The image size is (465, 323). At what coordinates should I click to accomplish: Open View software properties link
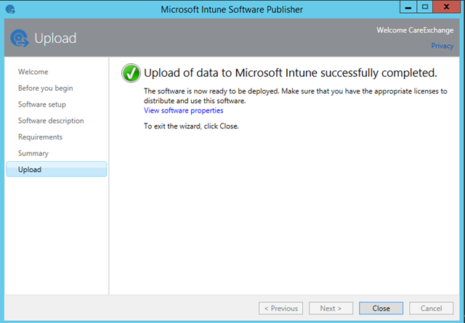184,110
